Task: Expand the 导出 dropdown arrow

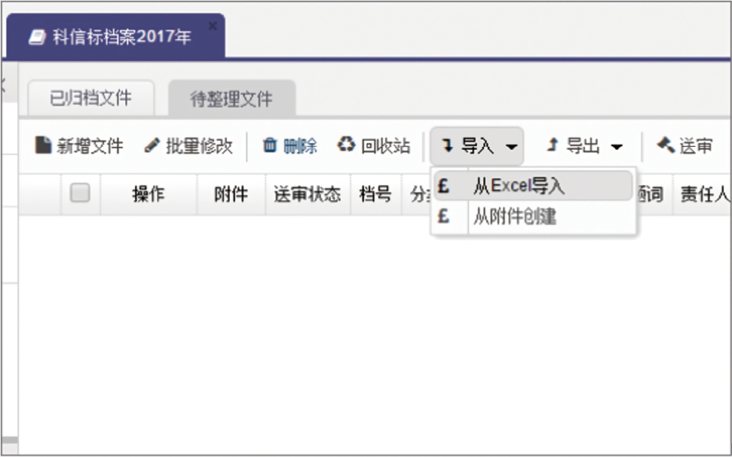Action: [617, 147]
